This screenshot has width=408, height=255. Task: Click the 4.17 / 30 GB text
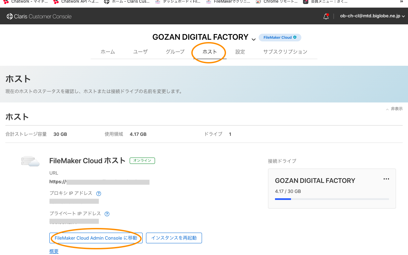(288, 192)
